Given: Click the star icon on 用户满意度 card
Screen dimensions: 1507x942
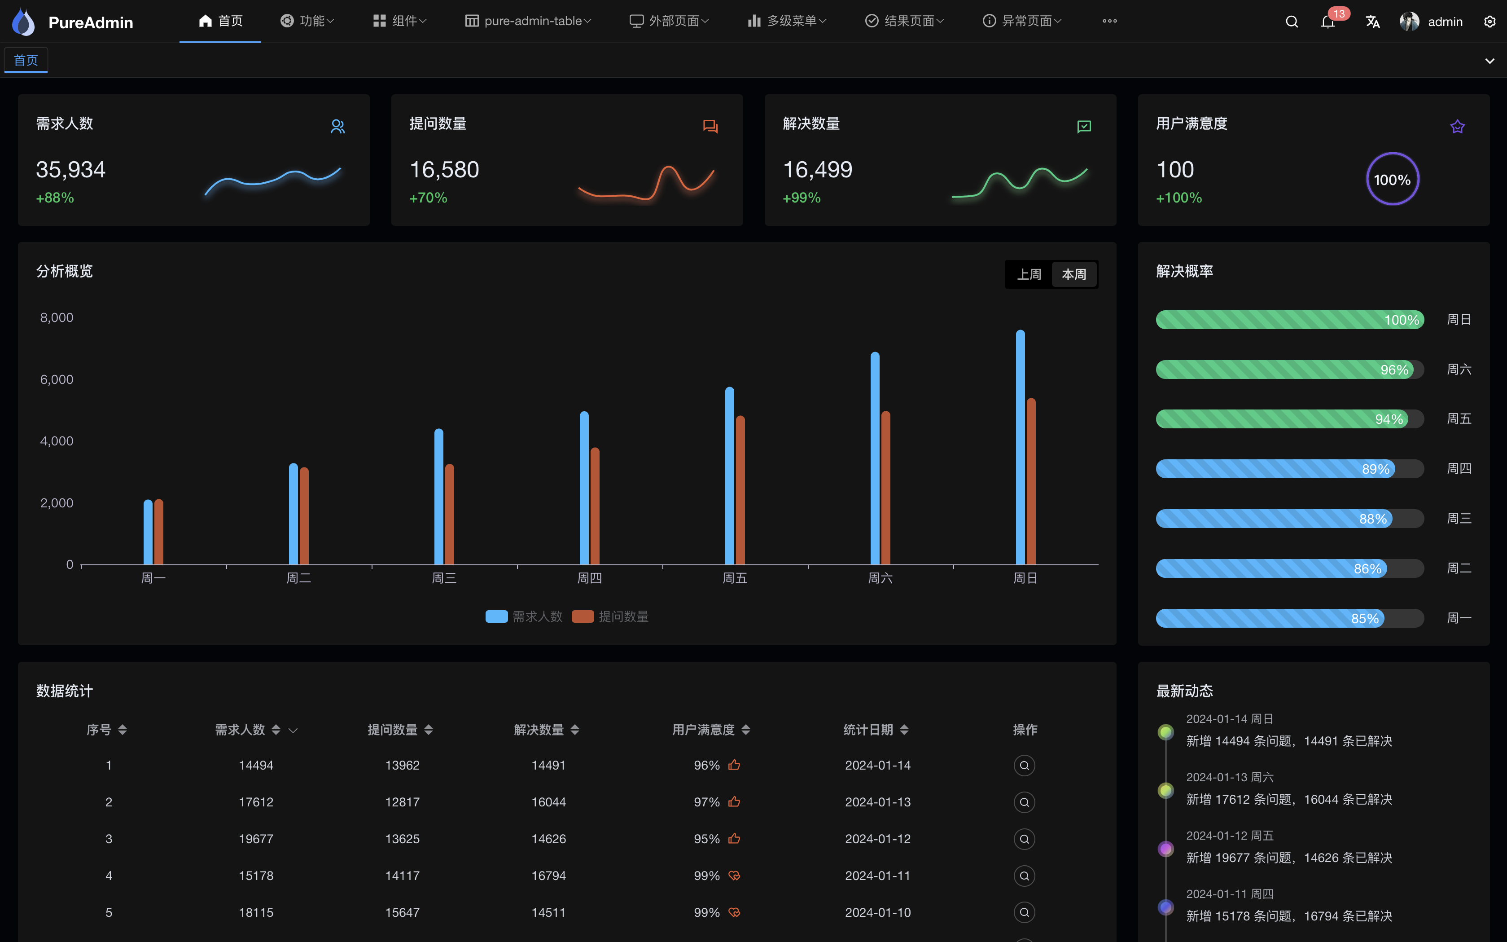Looking at the screenshot, I should pos(1457,126).
